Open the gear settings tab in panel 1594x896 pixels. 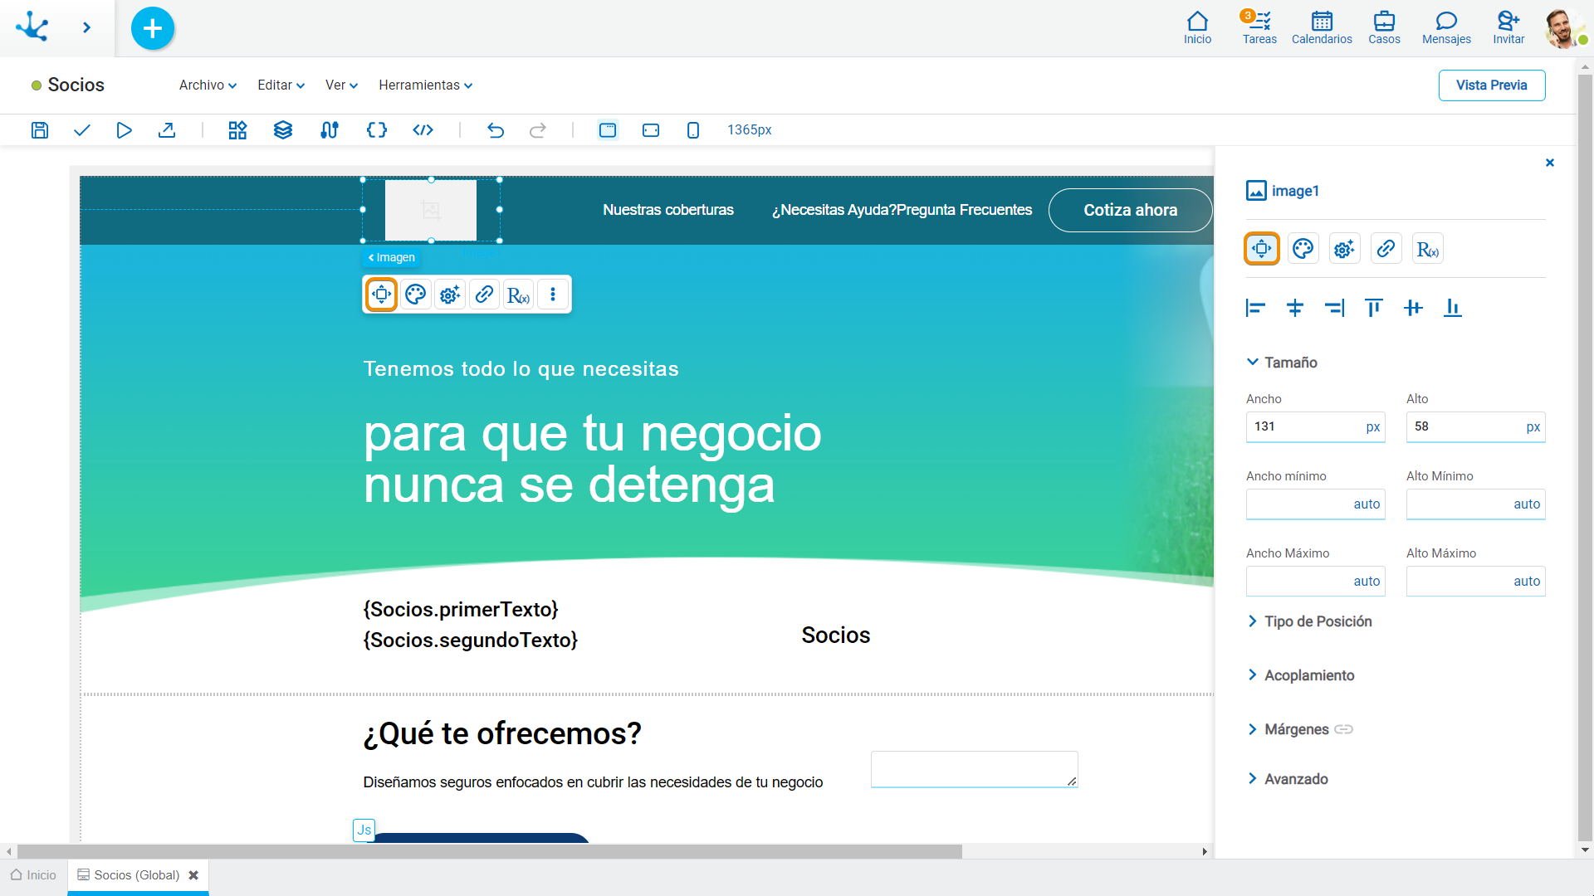[x=1345, y=249]
